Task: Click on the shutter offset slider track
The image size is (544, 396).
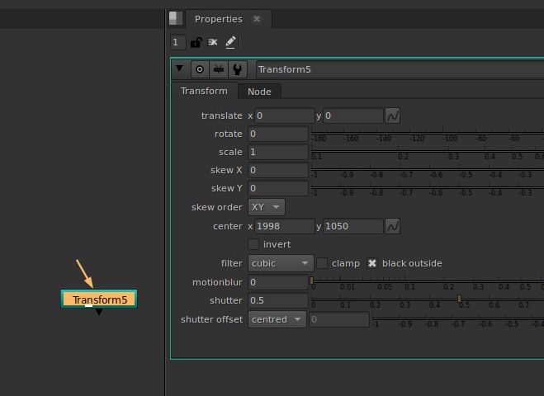Action: (x=458, y=318)
